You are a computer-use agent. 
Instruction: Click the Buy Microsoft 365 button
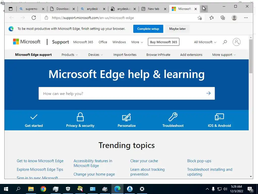164,42
